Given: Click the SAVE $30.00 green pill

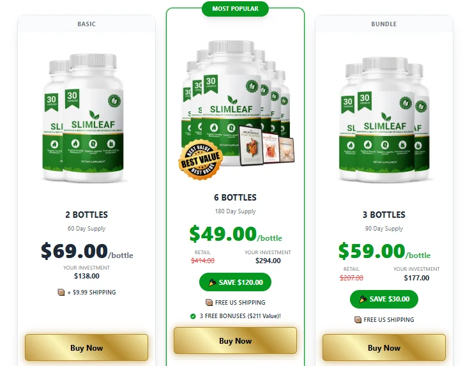Looking at the screenshot, I should pos(384,299).
